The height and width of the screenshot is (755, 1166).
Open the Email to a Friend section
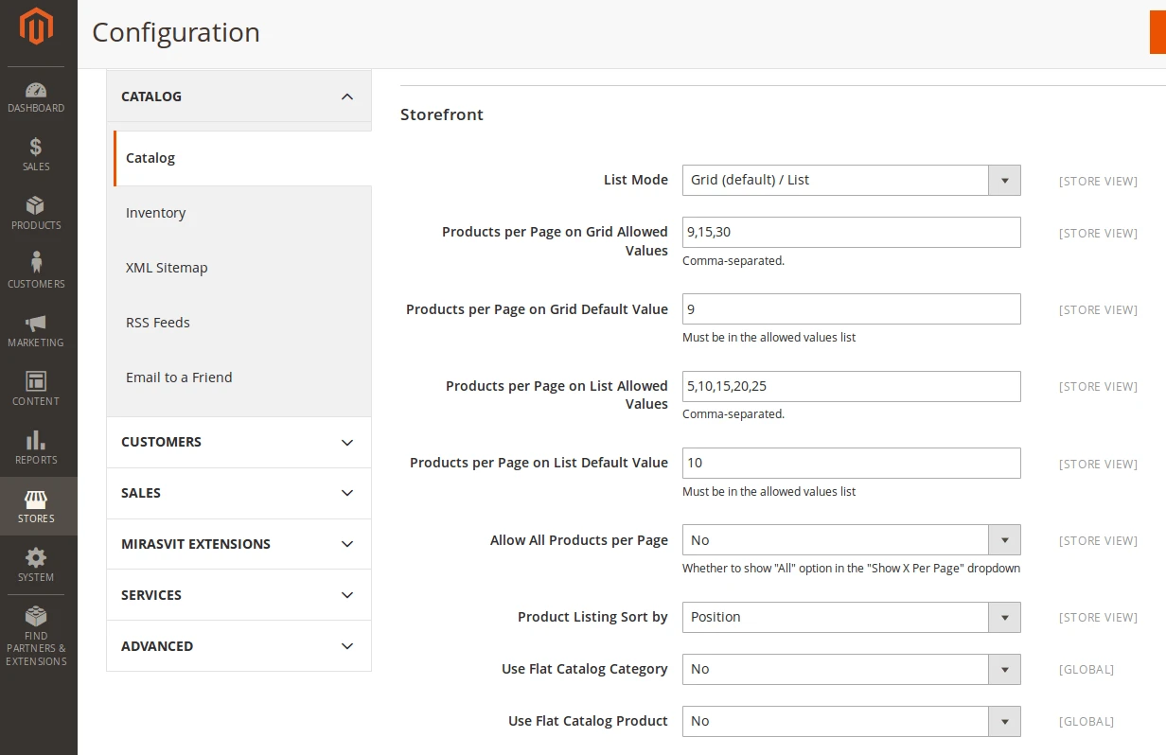(x=179, y=377)
